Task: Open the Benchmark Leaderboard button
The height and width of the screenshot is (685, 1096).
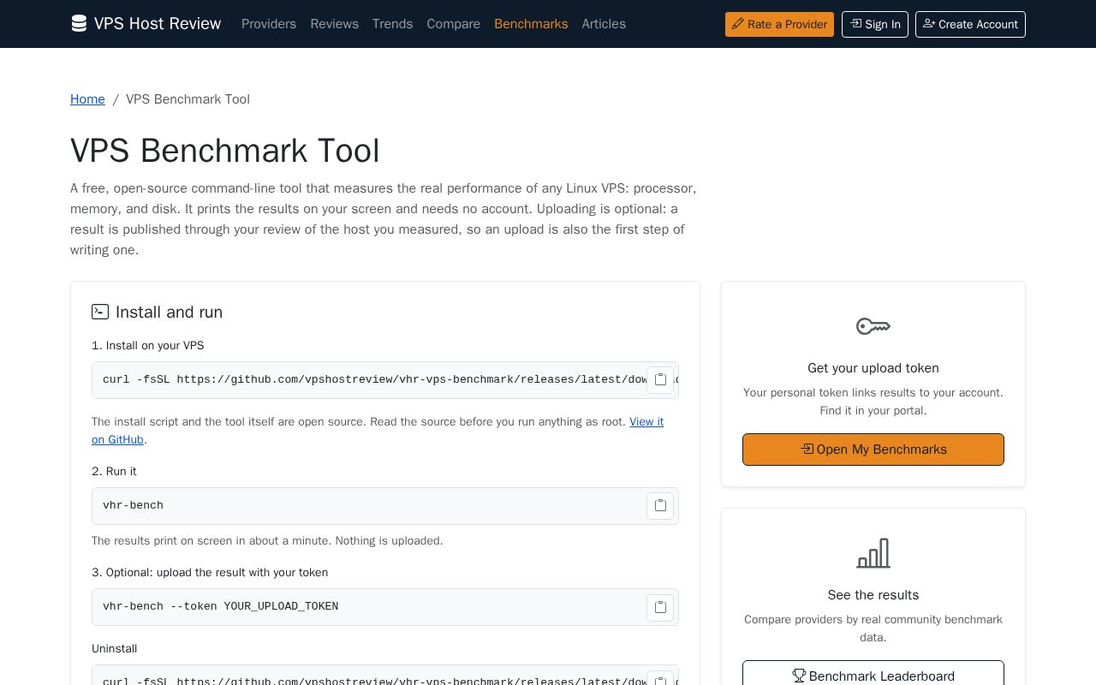Action: [873, 676]
